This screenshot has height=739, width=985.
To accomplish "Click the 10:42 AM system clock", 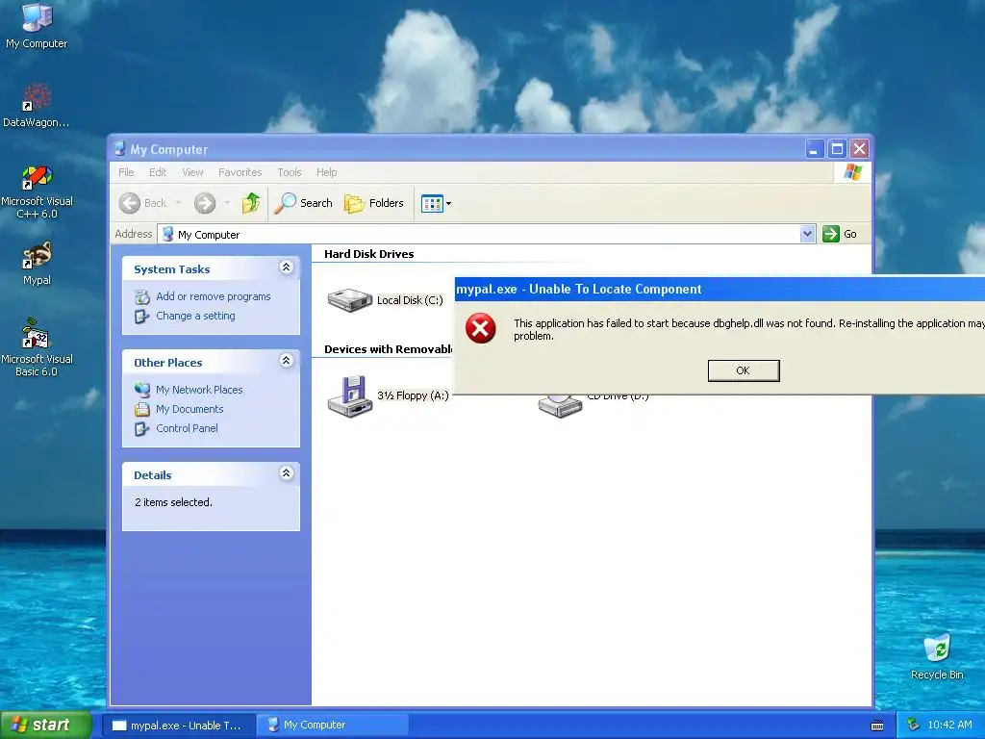I will 949,726.
